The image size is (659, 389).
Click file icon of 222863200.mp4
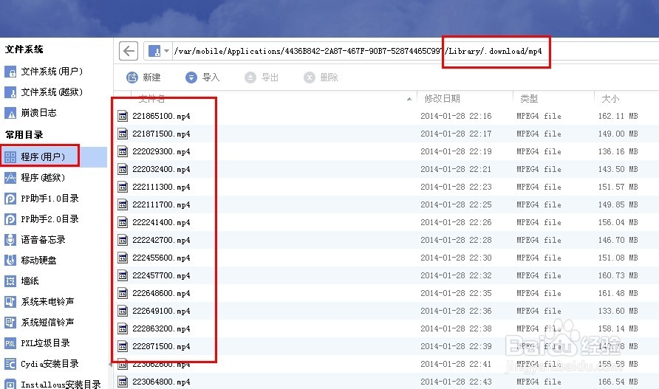pyautogui.click(x=123, y=328)
